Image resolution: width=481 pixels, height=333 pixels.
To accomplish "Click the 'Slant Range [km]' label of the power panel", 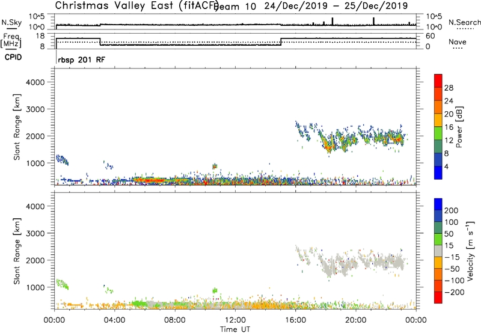I will [x=17, y=127].
